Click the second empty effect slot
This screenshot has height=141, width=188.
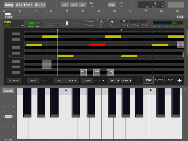point(133,21)
